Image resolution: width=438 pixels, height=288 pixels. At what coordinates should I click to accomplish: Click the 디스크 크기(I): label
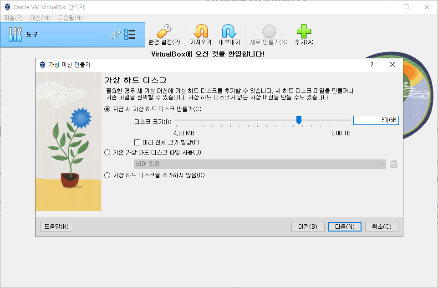[x=153, y=122]
